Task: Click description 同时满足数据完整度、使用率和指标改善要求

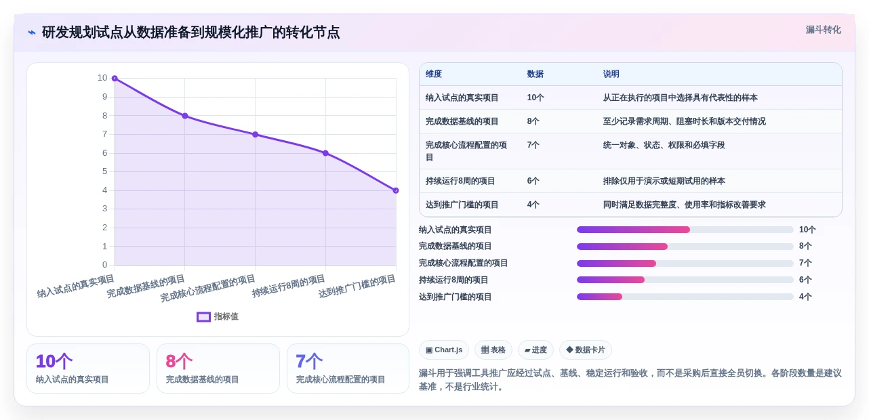Action: pos(685,205)
